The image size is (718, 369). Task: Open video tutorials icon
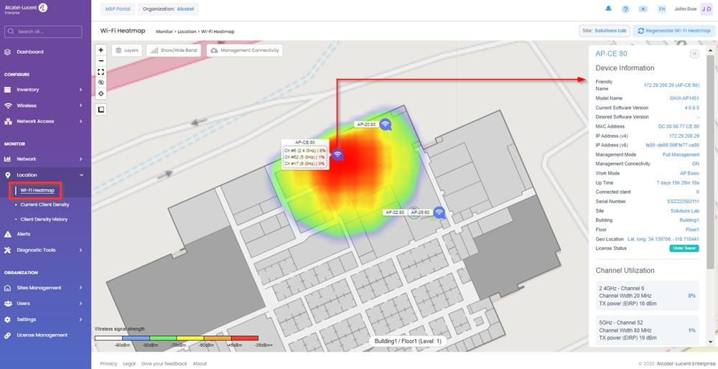tap(643, 9)
